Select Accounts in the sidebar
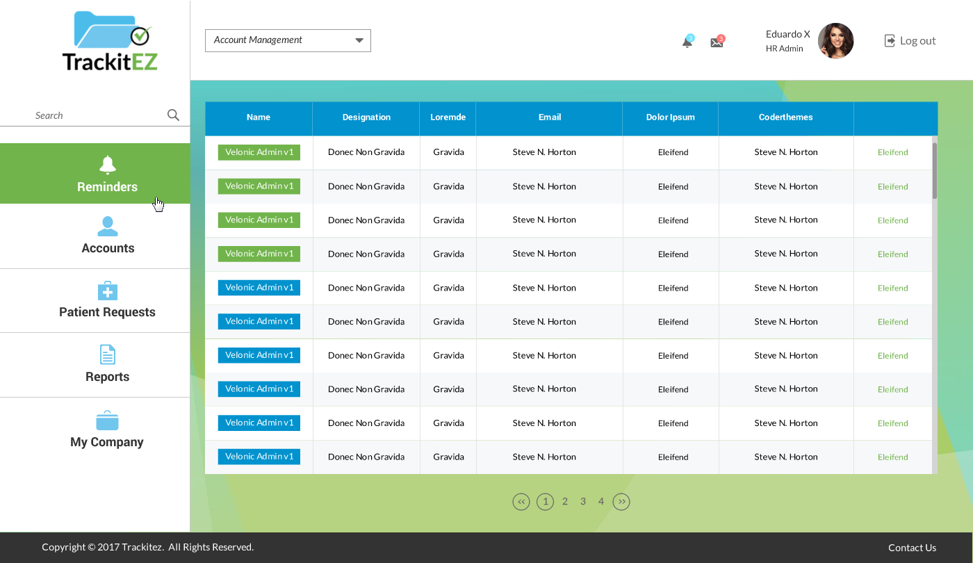The image size is (973, 563). (107, 236)
